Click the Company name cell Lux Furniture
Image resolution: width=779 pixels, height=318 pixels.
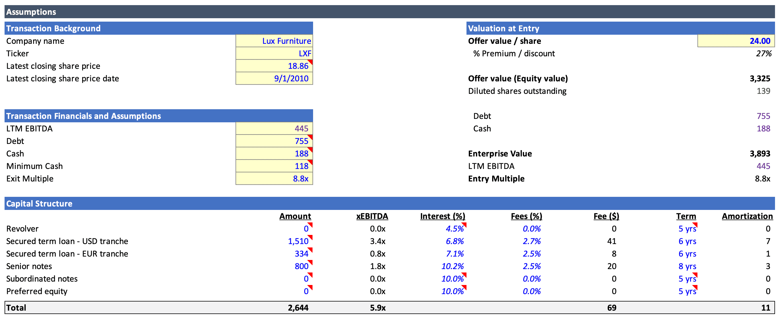(286, 41)
